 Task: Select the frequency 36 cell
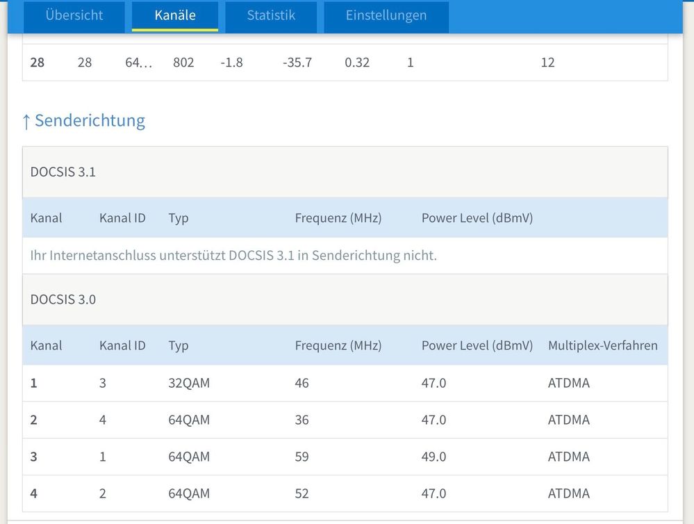pos(301,420)
